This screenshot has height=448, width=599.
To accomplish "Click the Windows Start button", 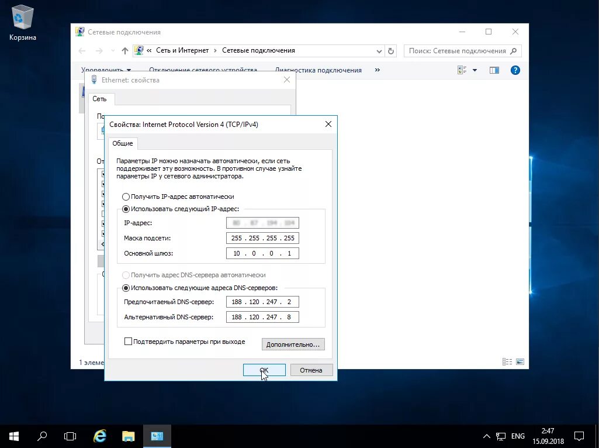I will [x=14, y=436].
